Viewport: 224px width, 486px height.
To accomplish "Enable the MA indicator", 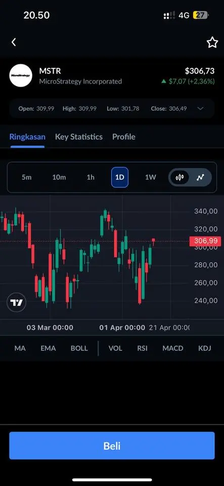I will 20,348.
